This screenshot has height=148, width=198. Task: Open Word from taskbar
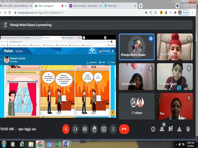coord(66,144)
